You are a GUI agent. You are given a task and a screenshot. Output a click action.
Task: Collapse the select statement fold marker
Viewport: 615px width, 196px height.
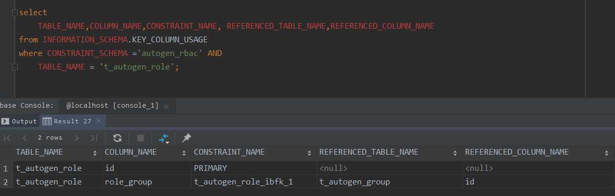pyautogui.click(x=15, y=13)
